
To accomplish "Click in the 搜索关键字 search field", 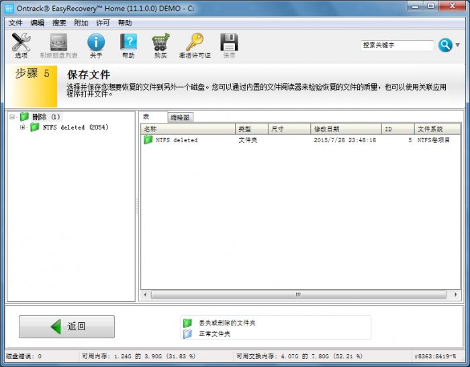I will [x=397, y=46].
